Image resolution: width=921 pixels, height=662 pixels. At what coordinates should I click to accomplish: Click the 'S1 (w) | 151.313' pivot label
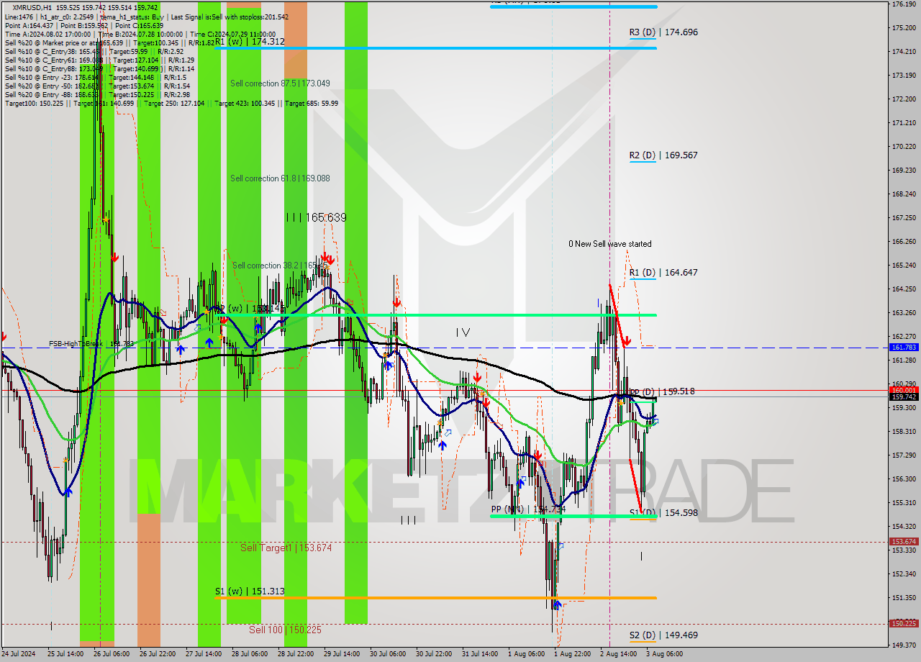point(250,591)
